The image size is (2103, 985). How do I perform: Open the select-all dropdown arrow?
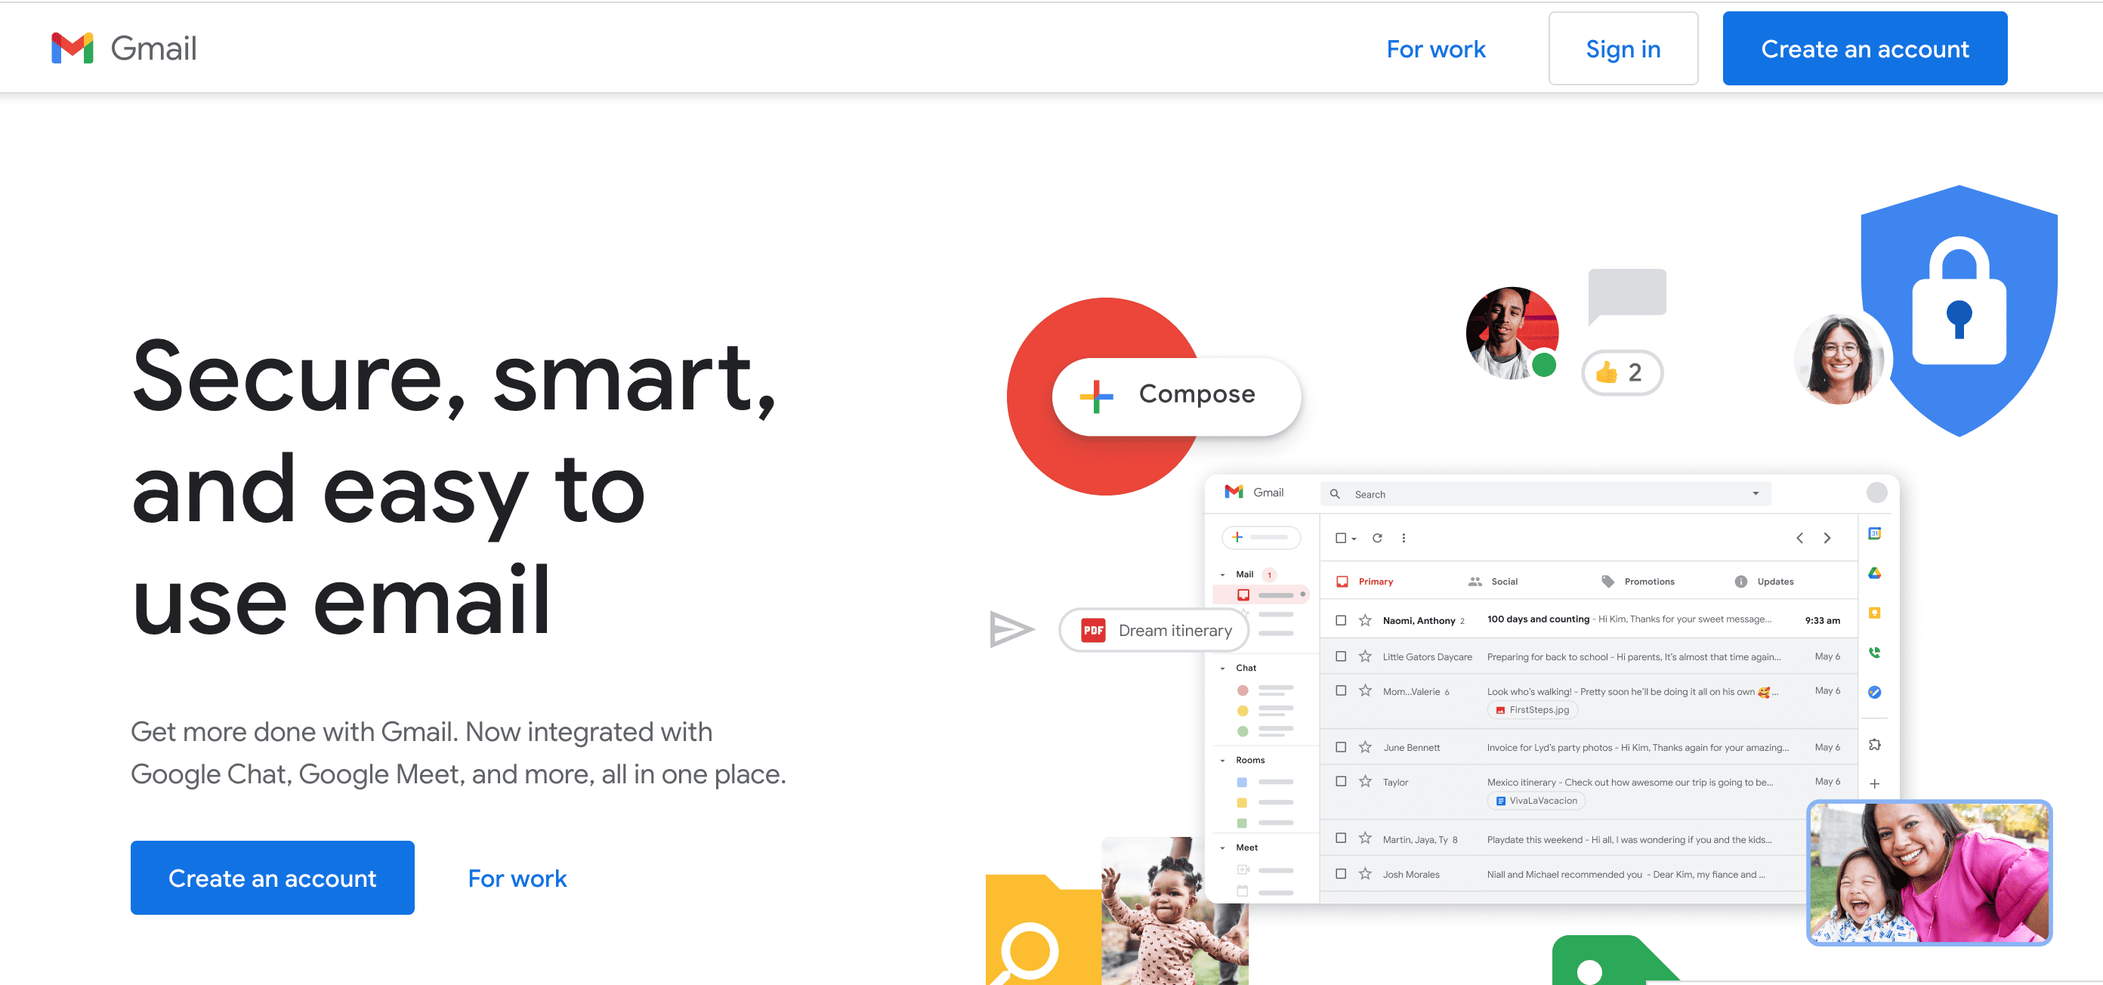[x=1354, y=539]
